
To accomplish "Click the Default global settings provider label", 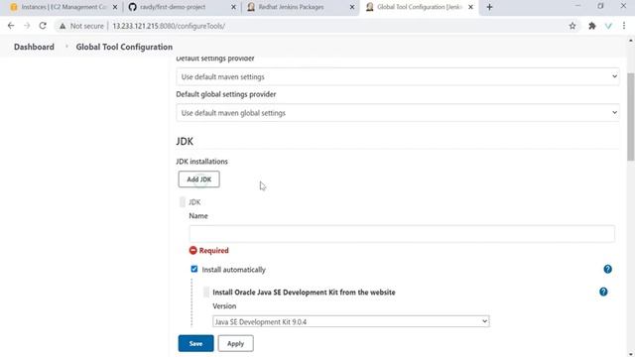I will coord(226,94).
